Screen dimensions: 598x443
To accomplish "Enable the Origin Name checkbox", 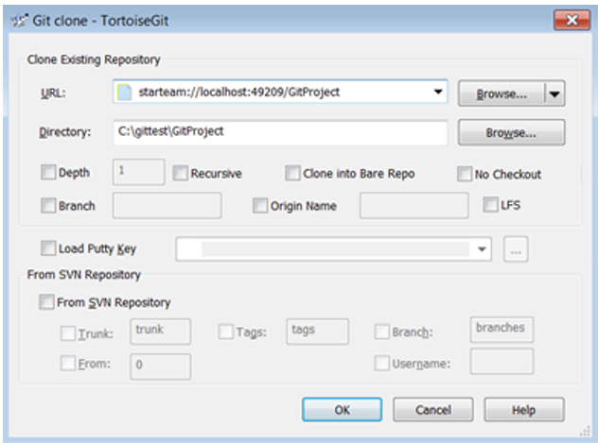I will pos(260,206).
